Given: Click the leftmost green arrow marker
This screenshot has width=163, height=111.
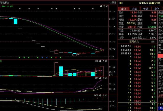Looking at the screenshot, I should point(19,57).
